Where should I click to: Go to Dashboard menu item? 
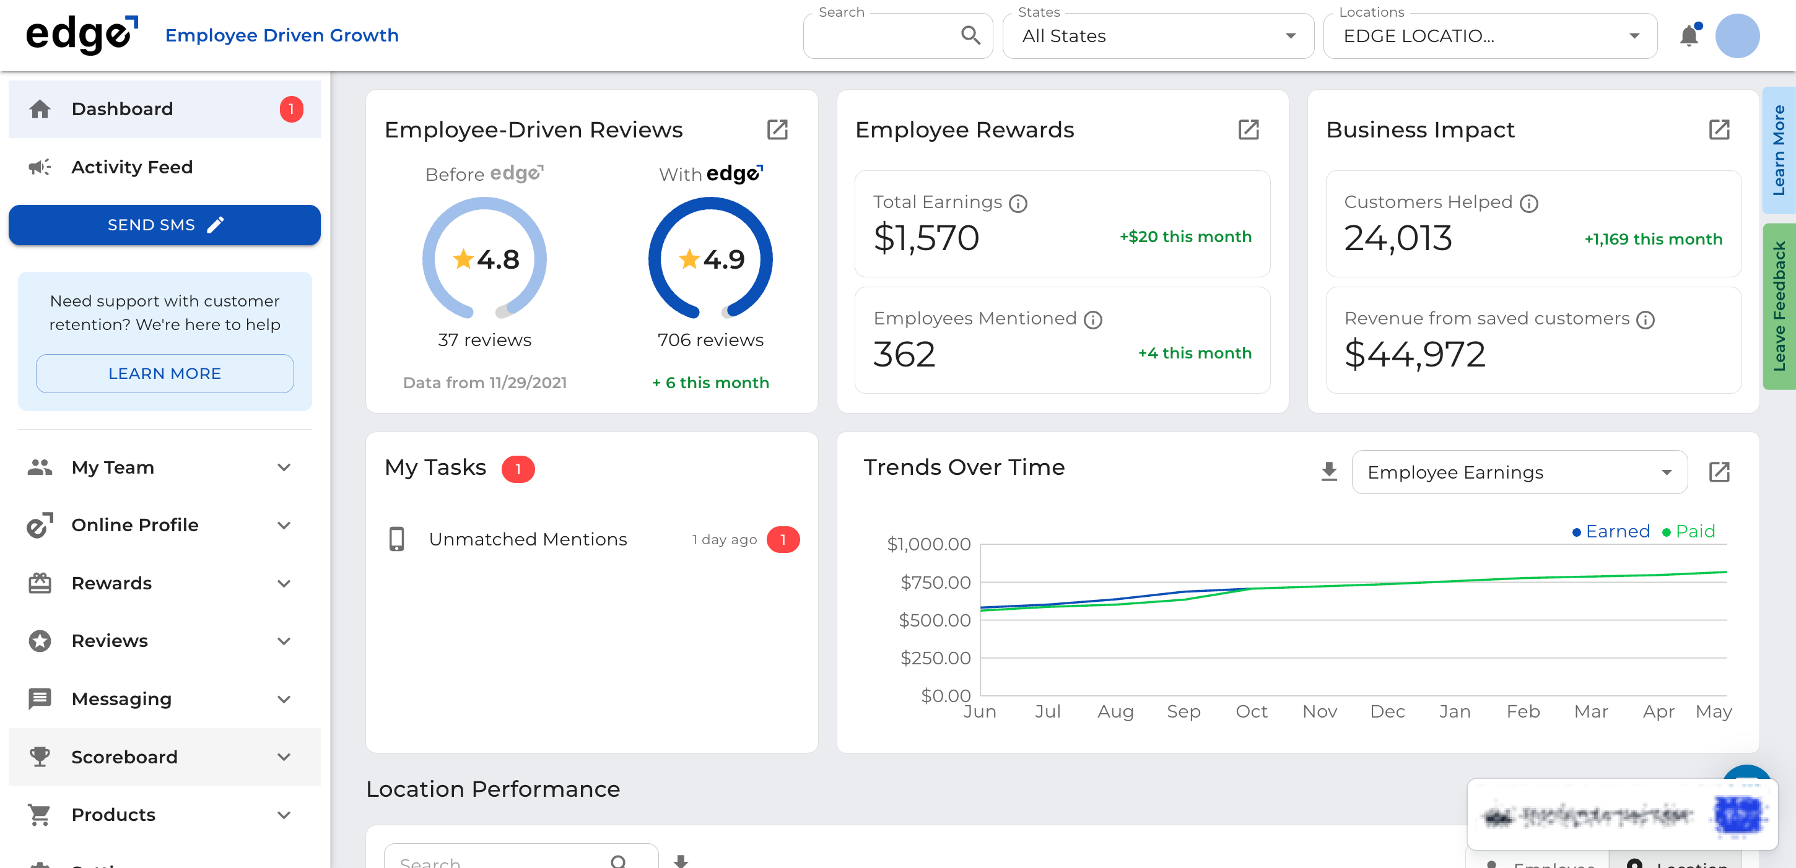click(165, 109)
